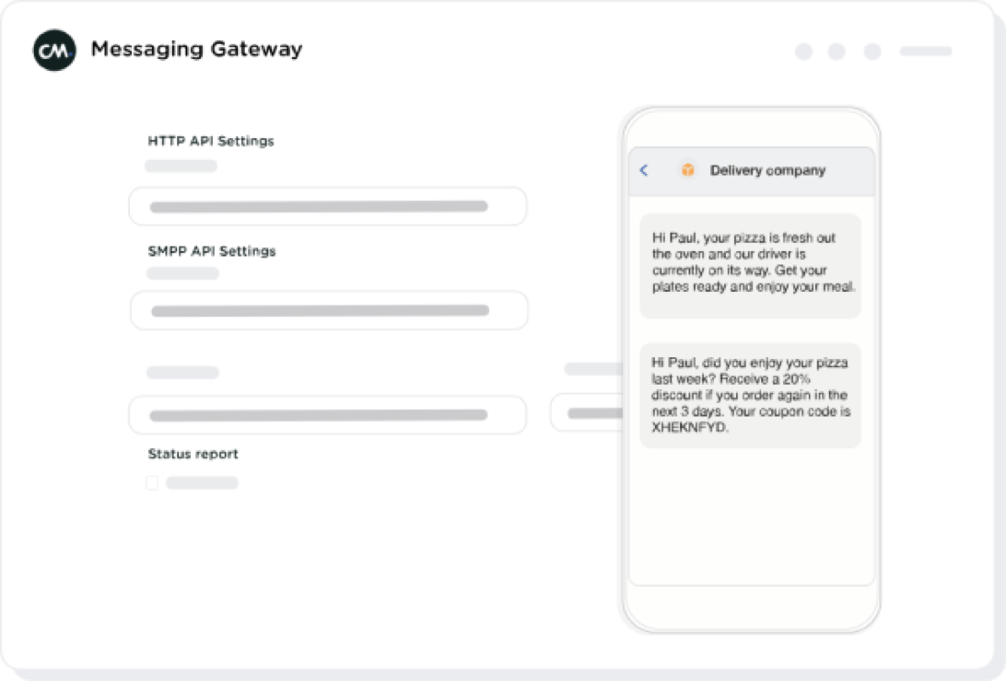Click the Messaging Gateway title

point(196,50)
